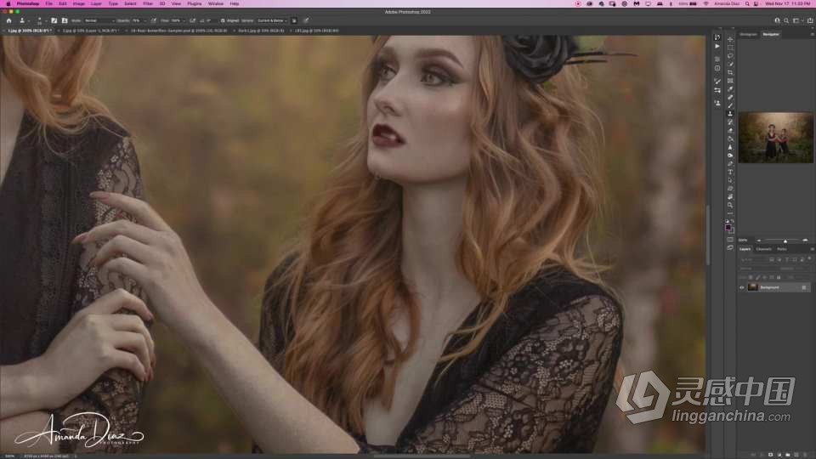Viewport: 816px width, 459px height.
Task: Select the Clone Stamp tool
Action: point(729,114)
